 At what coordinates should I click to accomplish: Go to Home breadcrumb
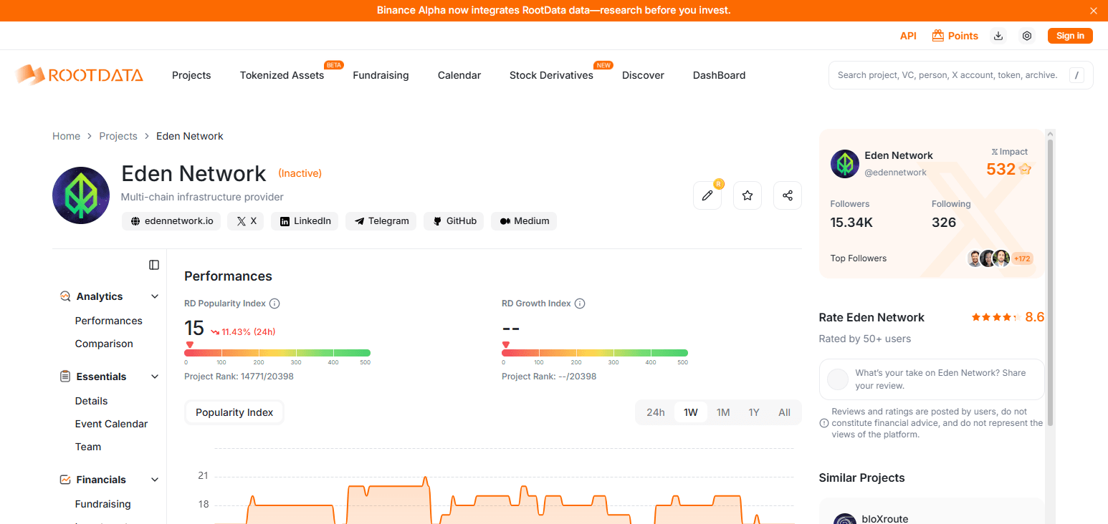pos(66,136)
